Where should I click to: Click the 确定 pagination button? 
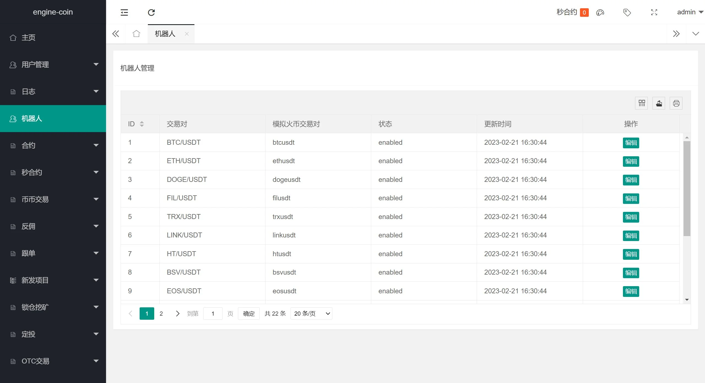click(249, 313)
